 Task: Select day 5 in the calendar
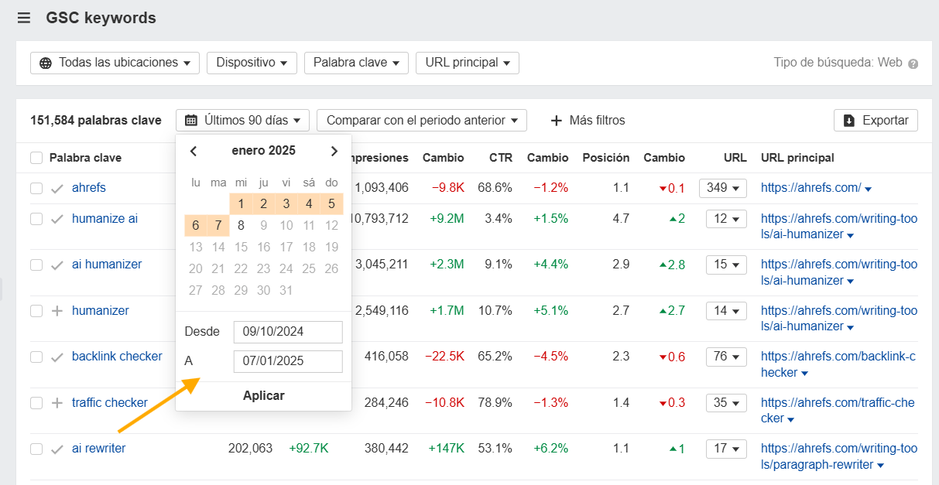point(331,204)
